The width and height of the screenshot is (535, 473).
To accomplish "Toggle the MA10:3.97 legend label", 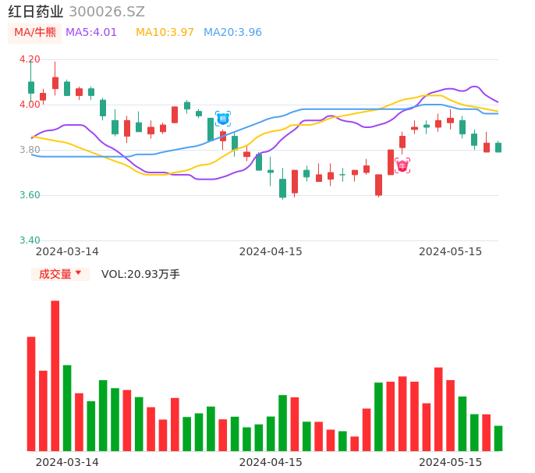I will click(x=165, y=33).
